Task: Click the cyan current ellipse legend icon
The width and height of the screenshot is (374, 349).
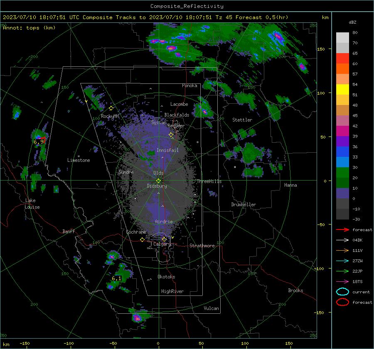Action: (342, 292)
